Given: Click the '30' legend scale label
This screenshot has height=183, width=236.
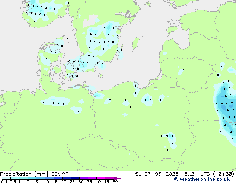Looking at the screenshot, I should [81, 182].
